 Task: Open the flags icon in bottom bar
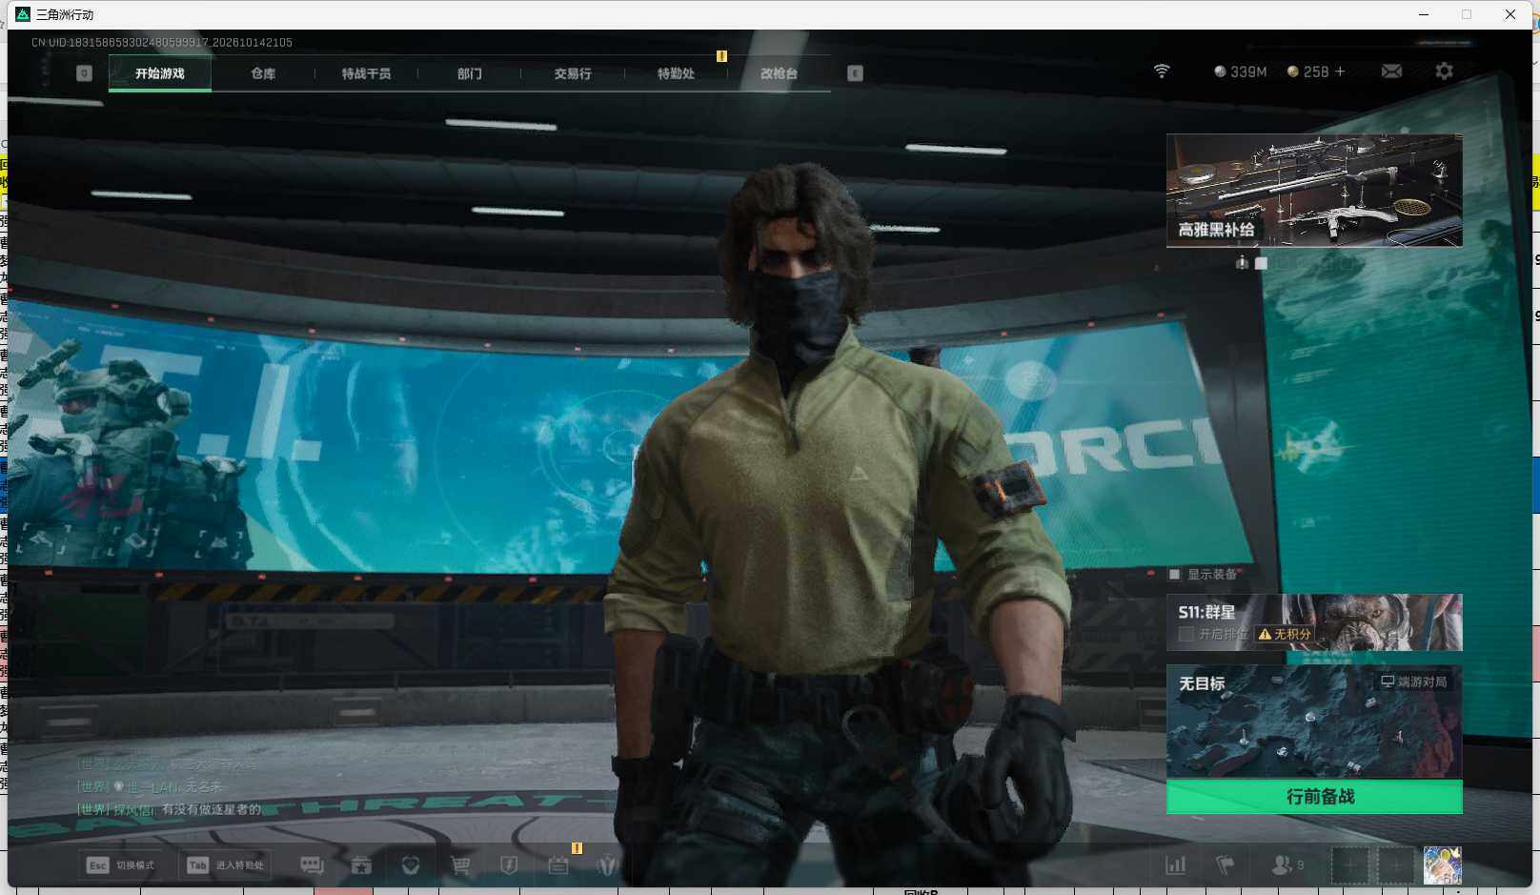(1226, 865)
